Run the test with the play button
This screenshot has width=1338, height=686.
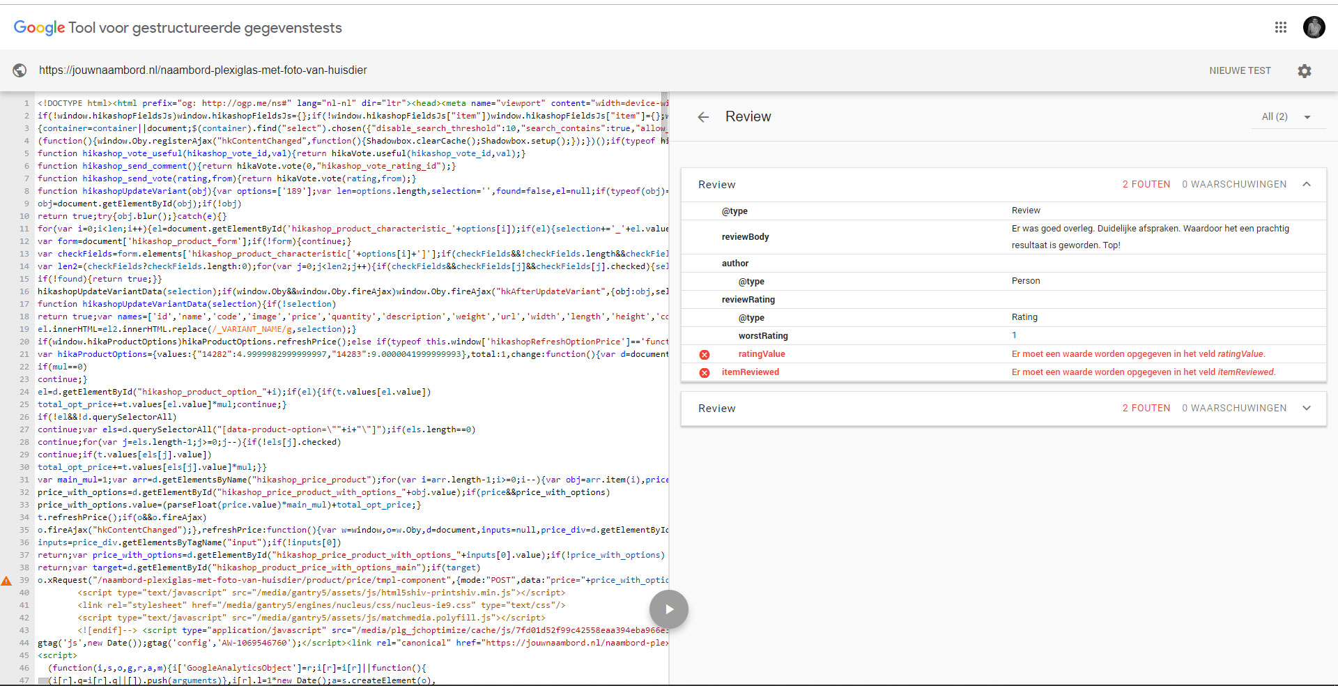point(668,609)
